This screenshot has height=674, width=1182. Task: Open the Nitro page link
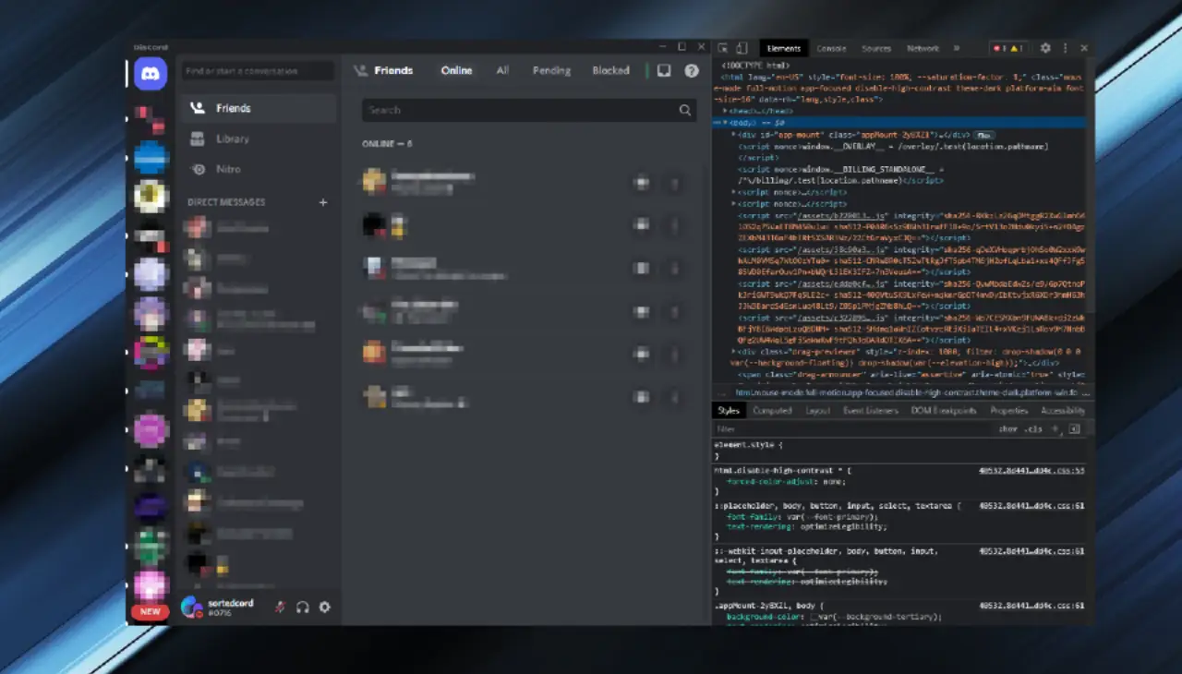[227, 169]
